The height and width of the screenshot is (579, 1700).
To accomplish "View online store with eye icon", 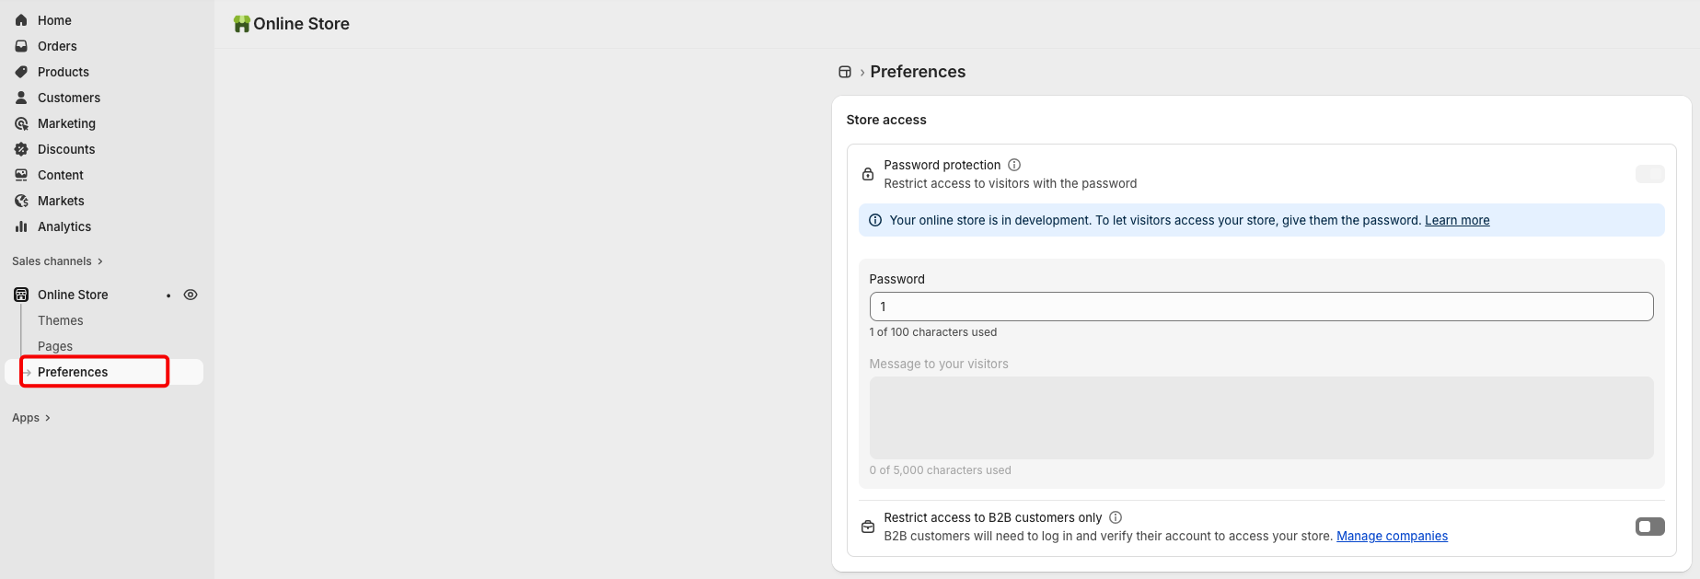I will pos(191,295).
